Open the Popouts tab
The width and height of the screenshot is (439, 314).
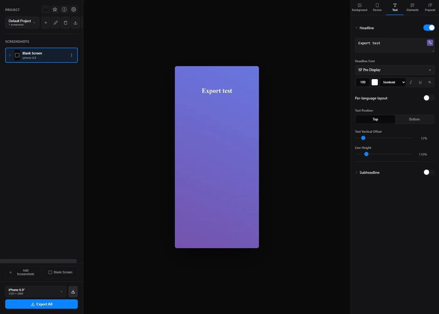[430, 7]
